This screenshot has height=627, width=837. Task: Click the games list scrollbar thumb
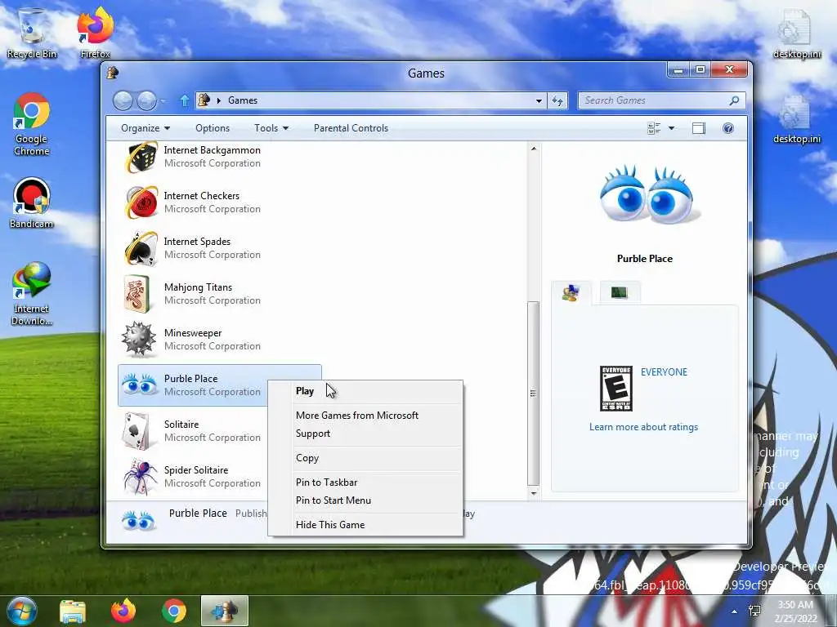(533, 394)
